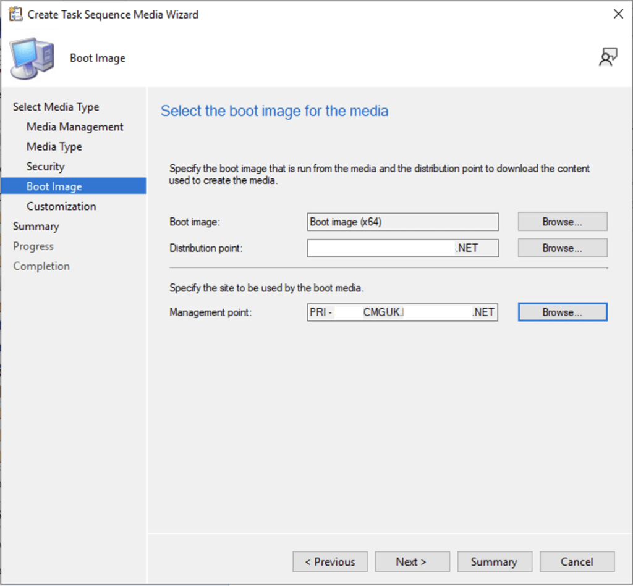Browse for a management point
This screenshot has width=633, height=586.
[562, 312]
